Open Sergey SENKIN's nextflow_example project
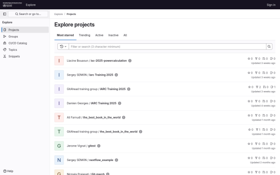 point(90,160)
